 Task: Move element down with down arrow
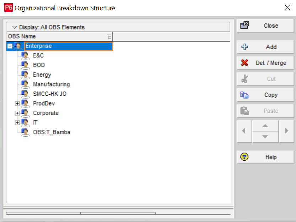tap(265, 137)
